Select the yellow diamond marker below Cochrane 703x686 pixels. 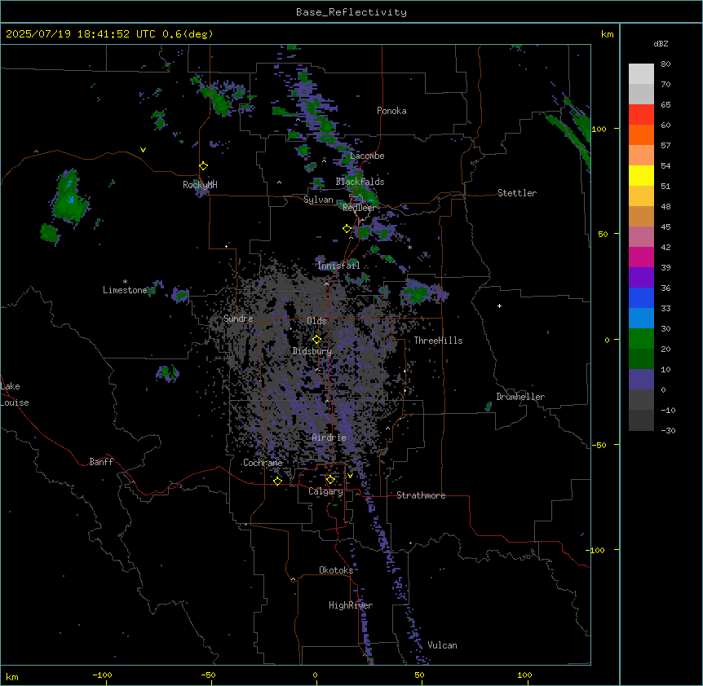point(277,481)
